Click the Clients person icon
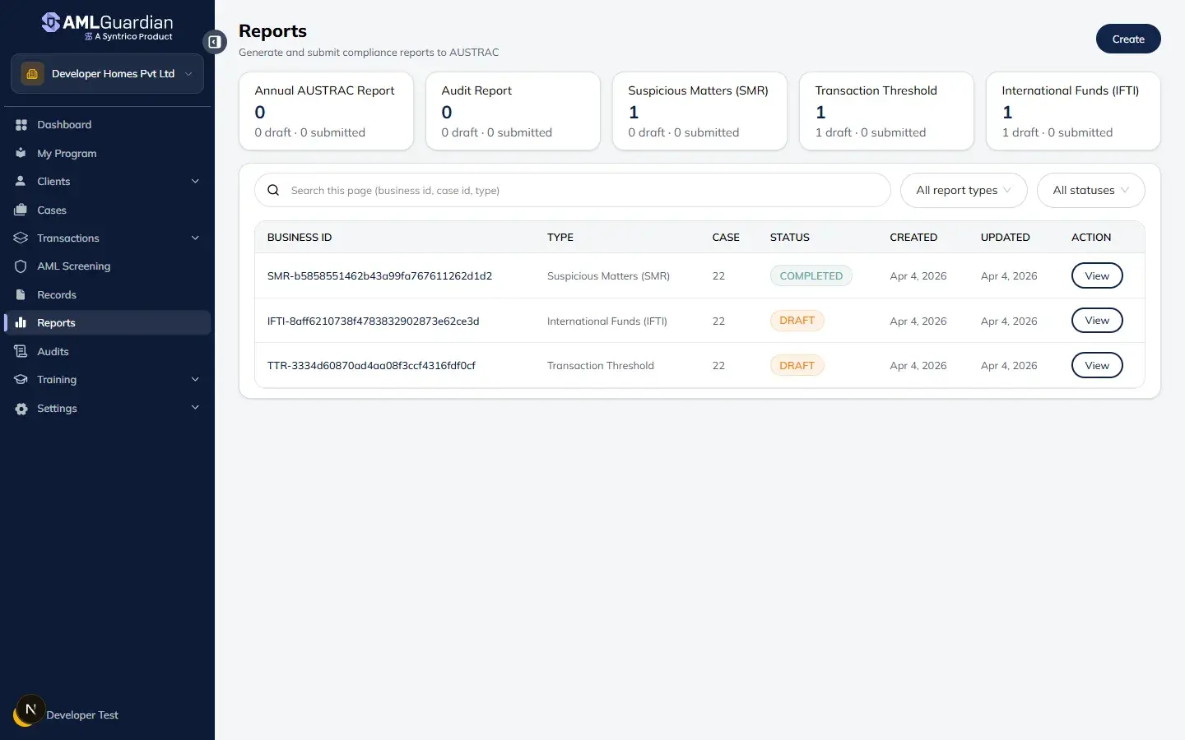Screen dimensions: 1185x740 (21, 181)
